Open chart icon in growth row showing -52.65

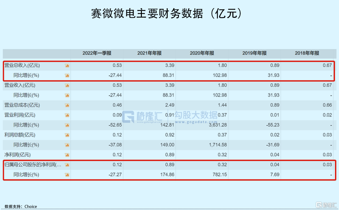click(x=67, y=125)
